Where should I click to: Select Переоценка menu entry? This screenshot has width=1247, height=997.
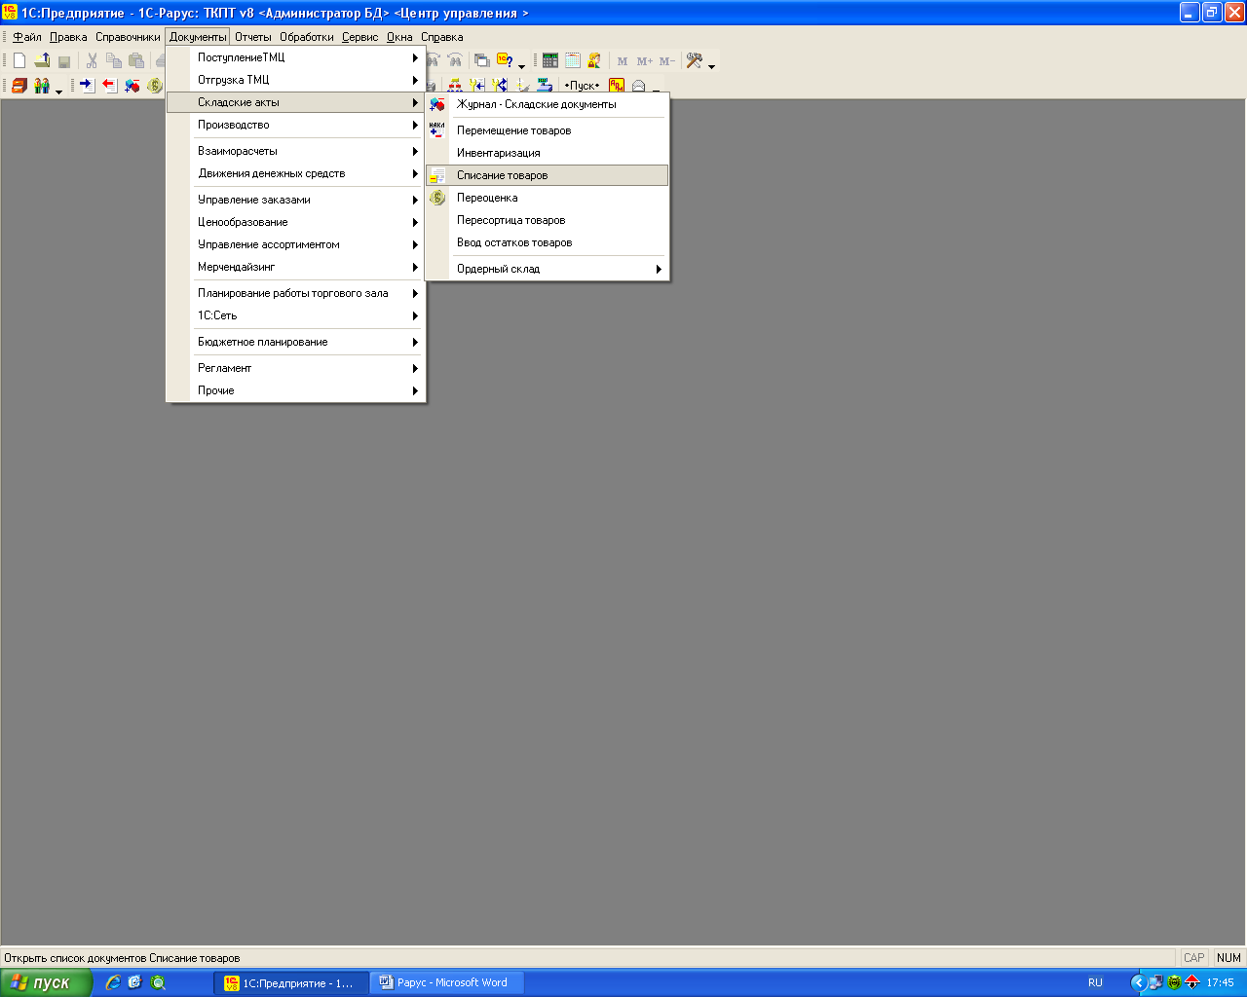[548, 198]
